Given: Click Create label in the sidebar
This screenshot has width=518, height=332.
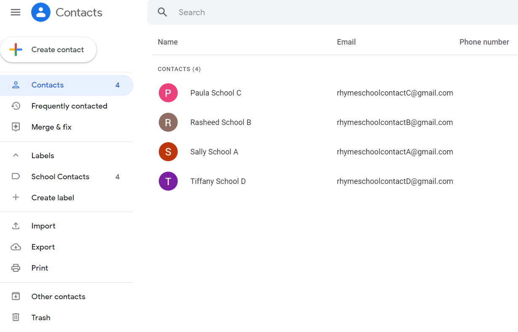Looking at the screenshot, I should tap(53, 198).
